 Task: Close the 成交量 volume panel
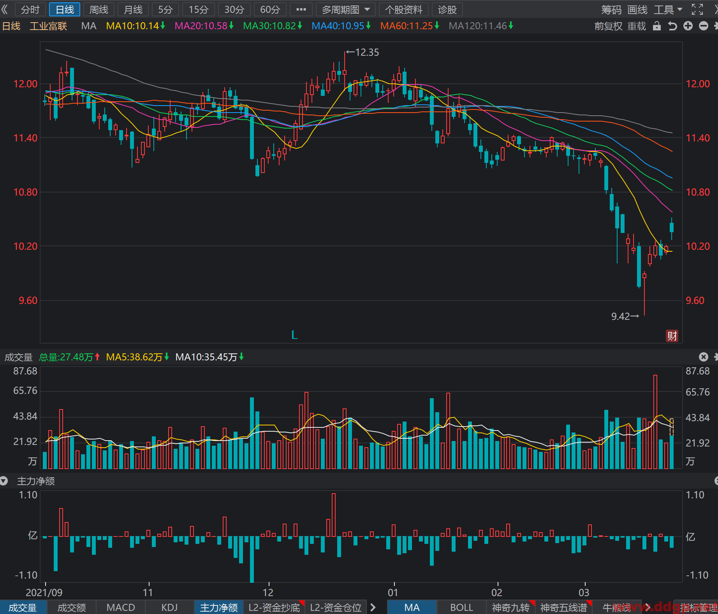(x=703, y=357)
